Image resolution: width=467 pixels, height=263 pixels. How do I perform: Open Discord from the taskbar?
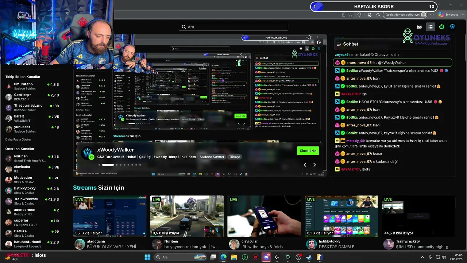tap(266, 257)
